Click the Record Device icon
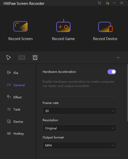This screenshot has height=159, width=128. [x=105, y=27]
